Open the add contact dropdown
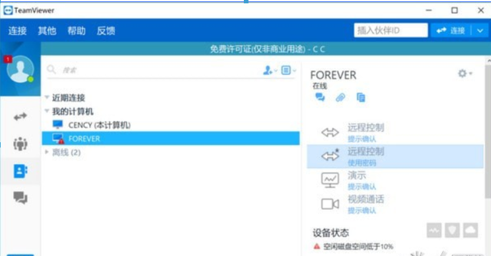 [270, 70]
